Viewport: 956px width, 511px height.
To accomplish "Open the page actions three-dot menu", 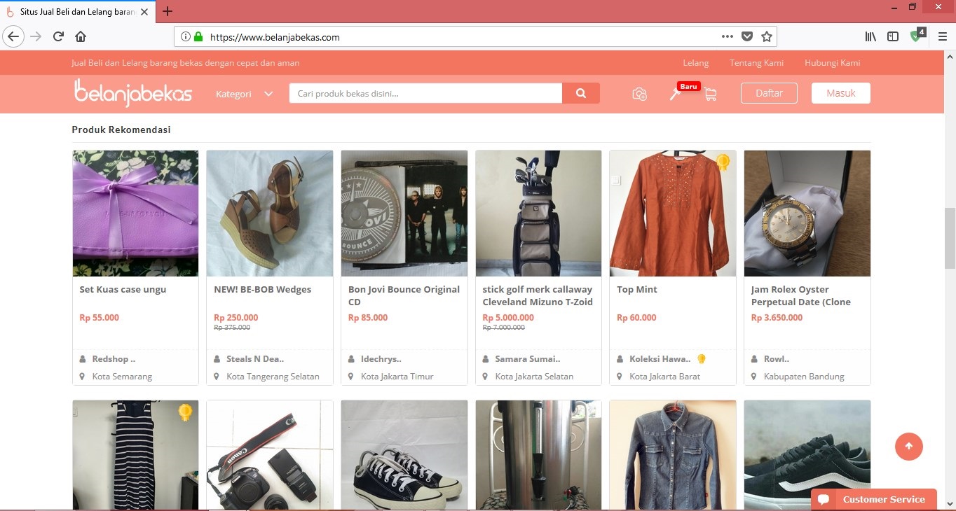I will tap(727, 36).
